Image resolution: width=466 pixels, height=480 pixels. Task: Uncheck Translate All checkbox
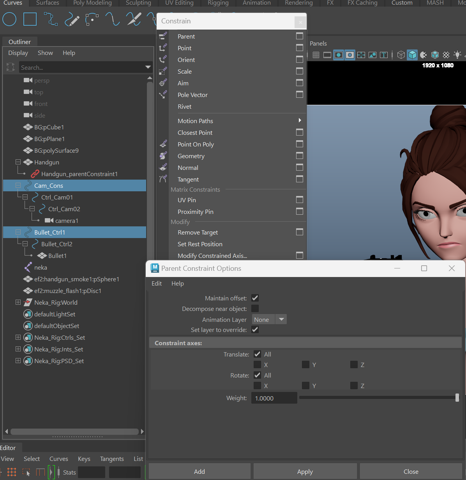point(257,354)
